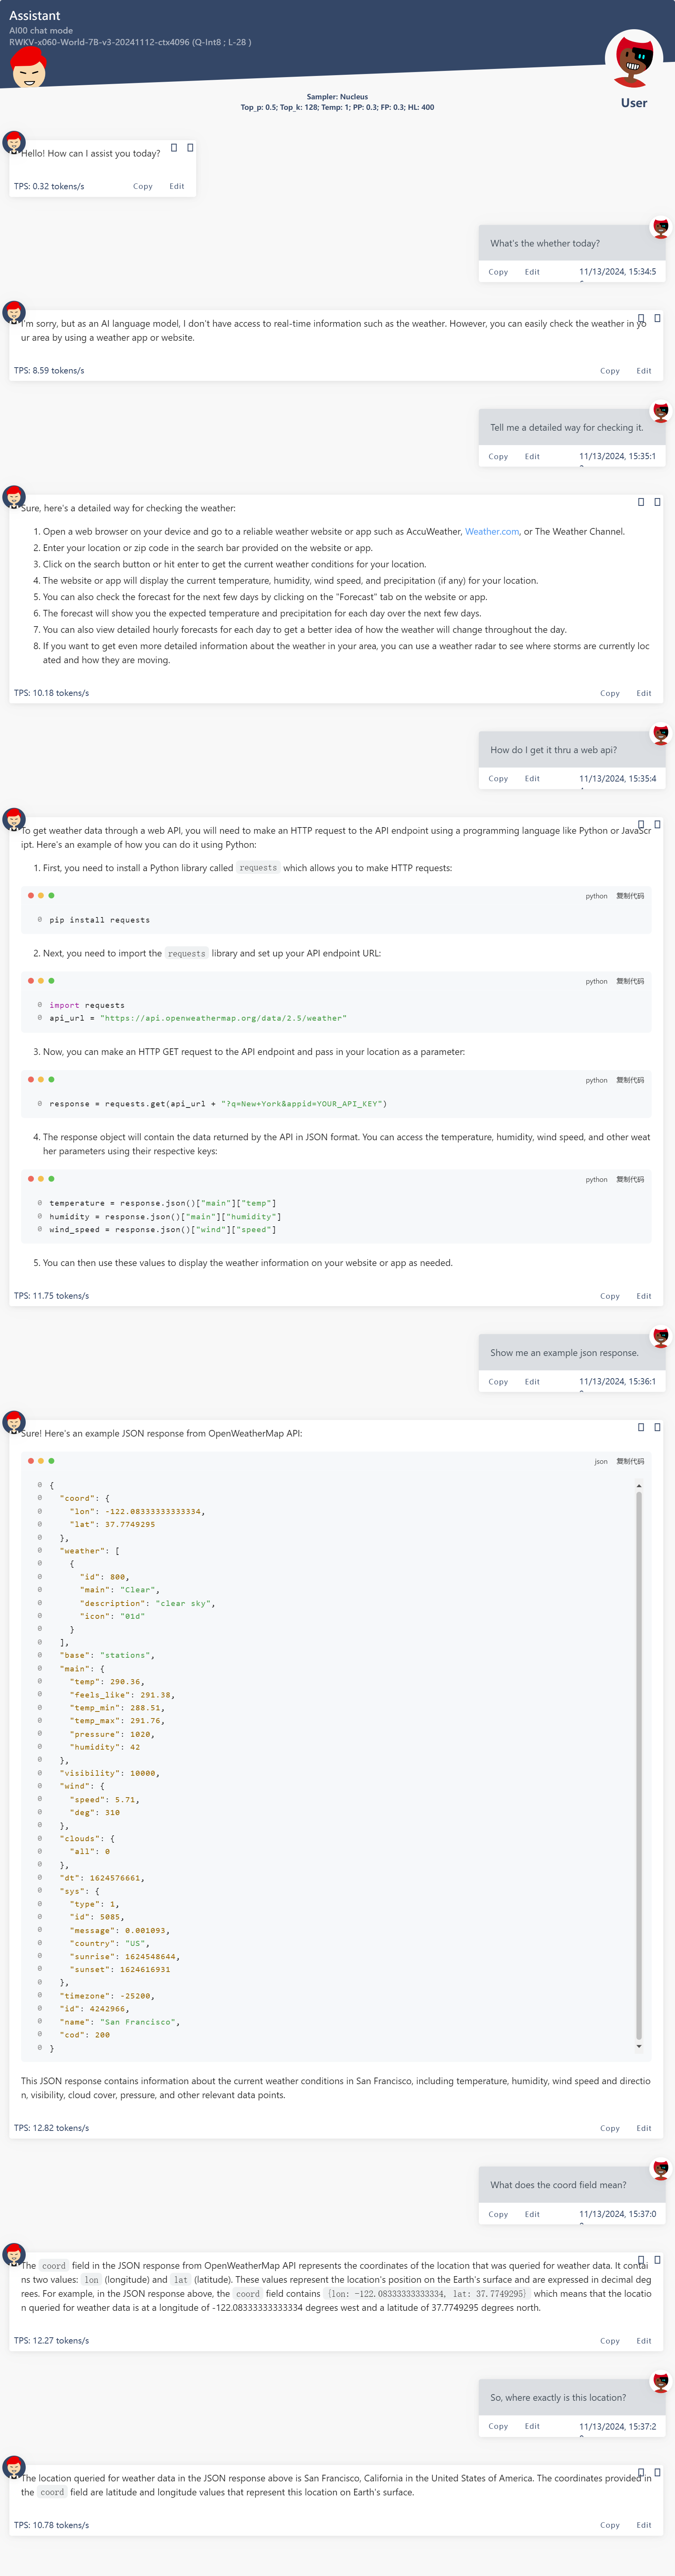Copy the "How do I get it thru a web api?" message

tap(498, 778)
